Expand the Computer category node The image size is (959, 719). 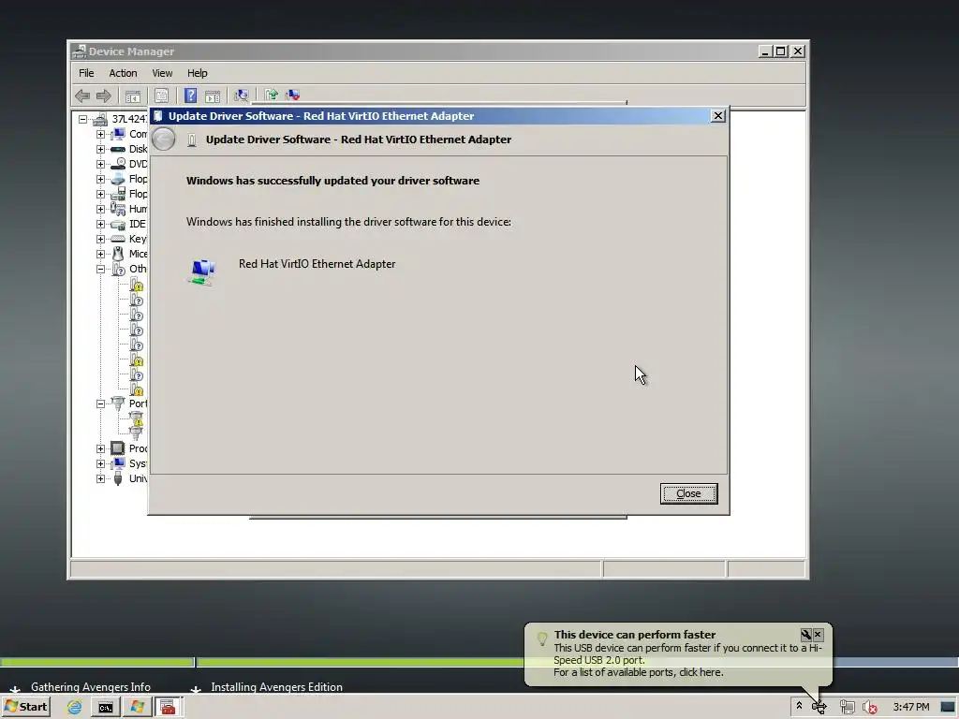100,134
